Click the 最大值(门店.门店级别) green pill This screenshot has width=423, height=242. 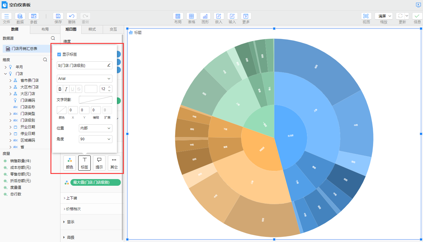click(x=95, y=182)
